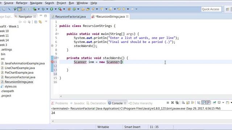Open Navigator view menu chevron
The image size is (232, 130).
coord(46,22)
